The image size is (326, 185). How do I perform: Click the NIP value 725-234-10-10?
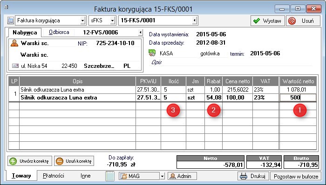click(115, 43)
